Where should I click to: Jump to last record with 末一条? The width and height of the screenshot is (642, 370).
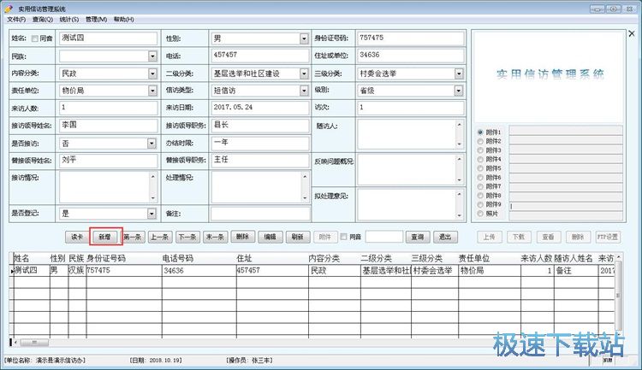tap(216, 237)
